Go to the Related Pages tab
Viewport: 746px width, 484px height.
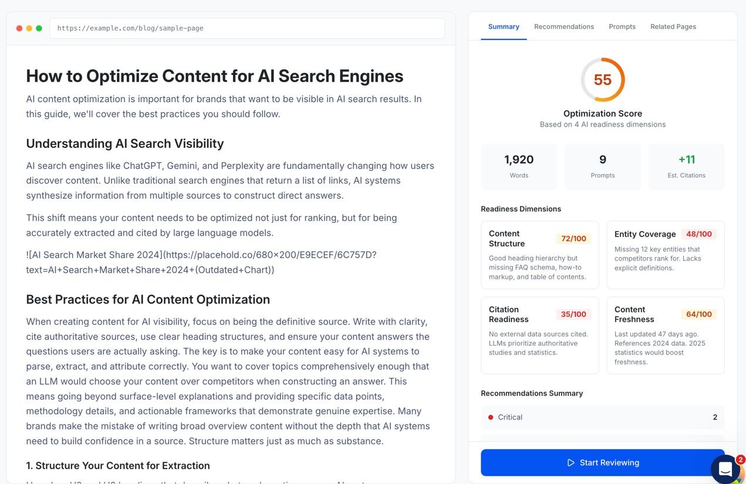pos(673,26)
